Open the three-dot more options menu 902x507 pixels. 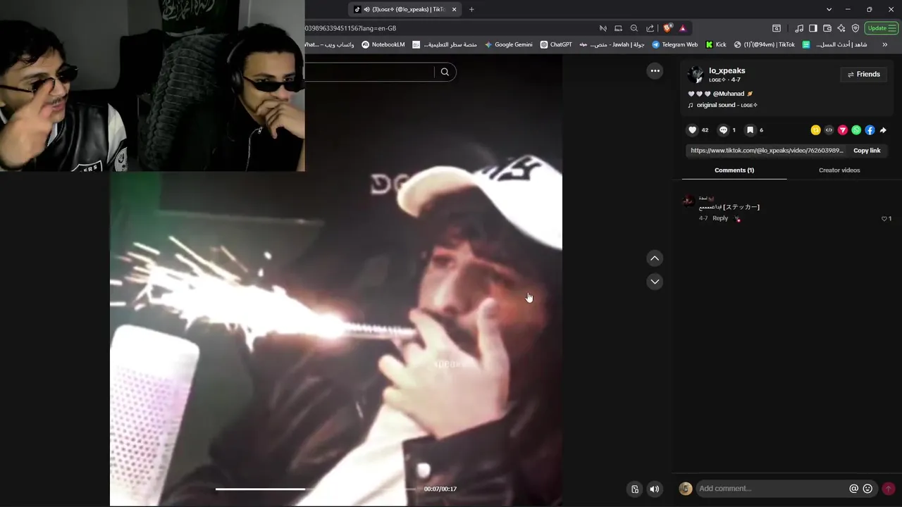[x=655, y=70]
